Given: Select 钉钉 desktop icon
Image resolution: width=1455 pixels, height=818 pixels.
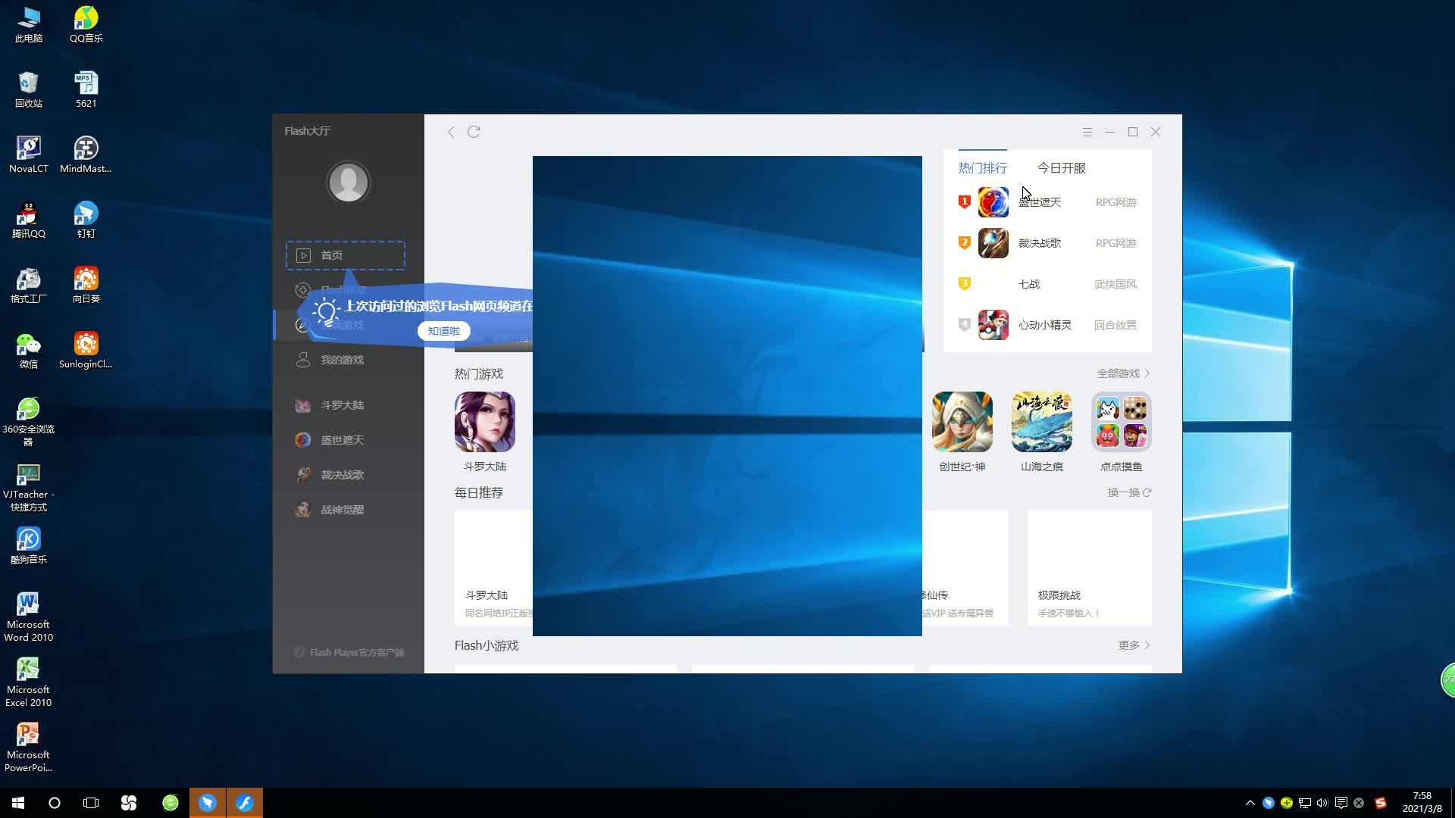Looking at the screenshot, I should (x=86, y=220).
